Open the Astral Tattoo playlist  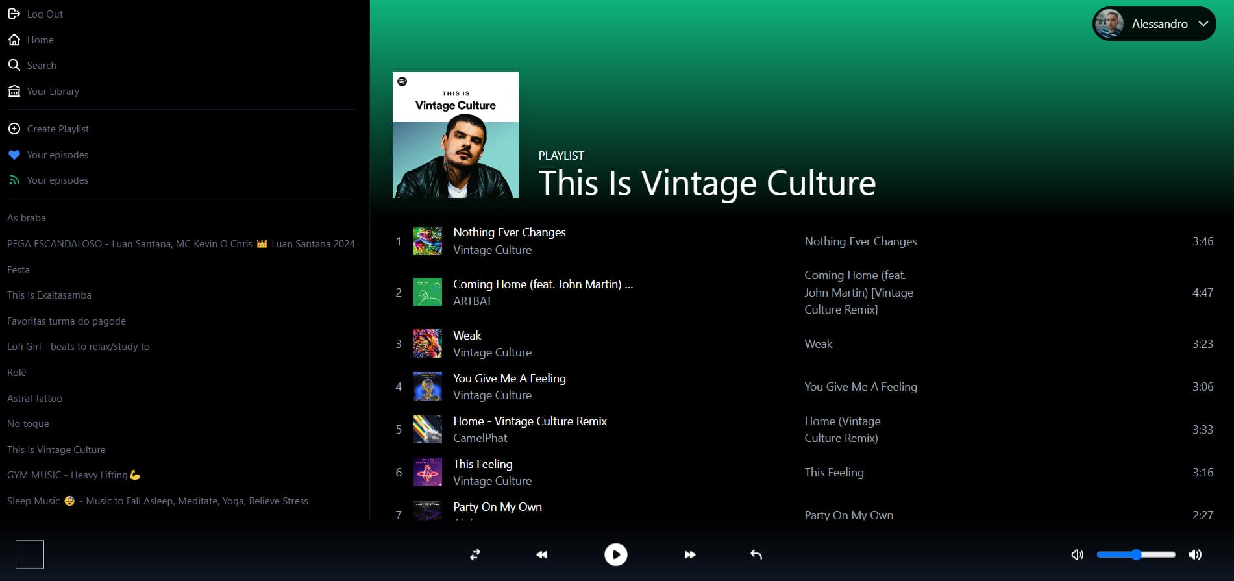(35, 399)
